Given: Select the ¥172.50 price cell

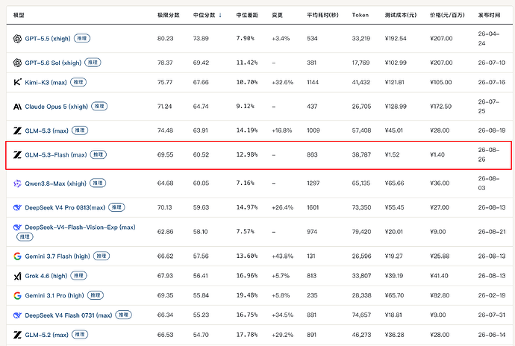Looking at the screenshot, I should tap(441, 107).
